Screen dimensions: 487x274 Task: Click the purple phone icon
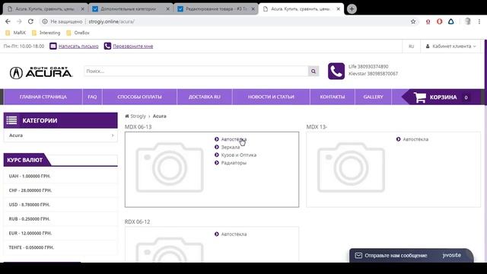pyautogui.click(x=336, y=71)
